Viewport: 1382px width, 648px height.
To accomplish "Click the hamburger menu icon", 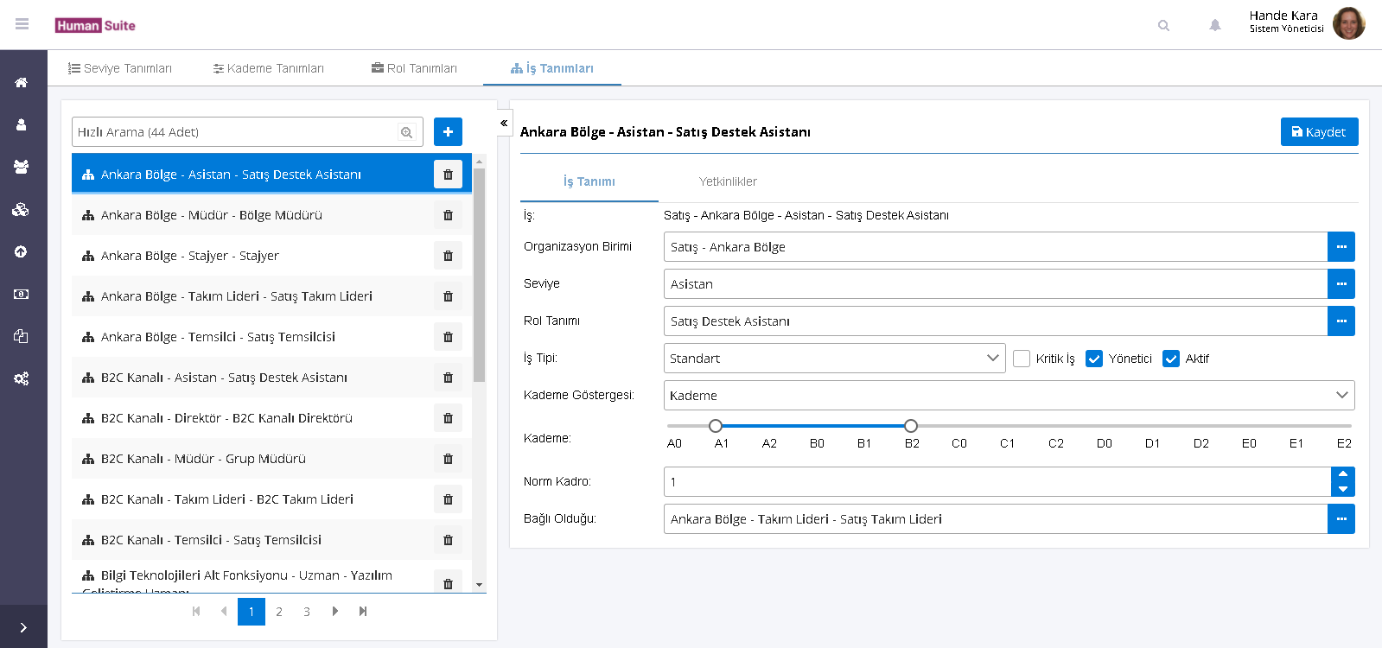I will point(22,24).
